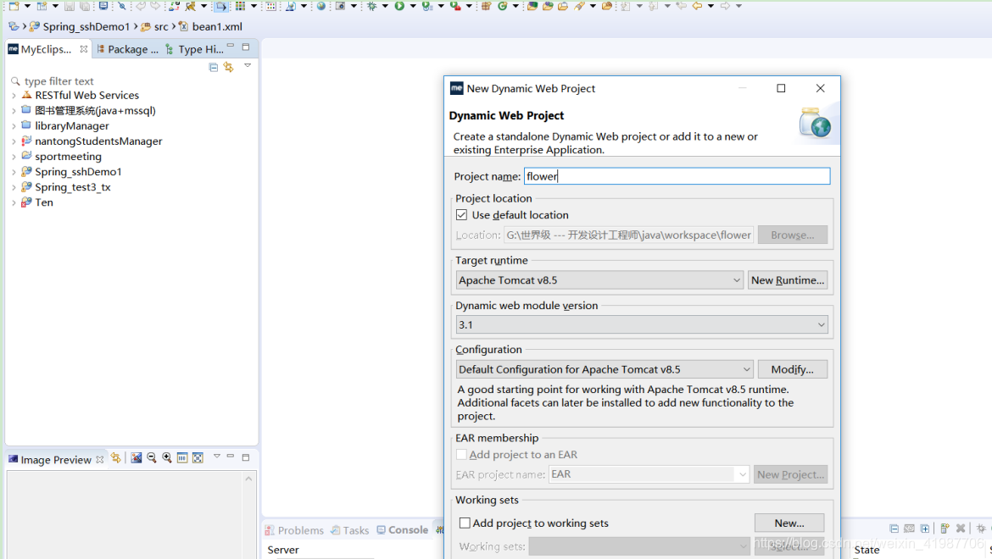Click the orange Back arrow in toolbar
The height and width of the screenshot is (559, 992).
tap(697, 6)
